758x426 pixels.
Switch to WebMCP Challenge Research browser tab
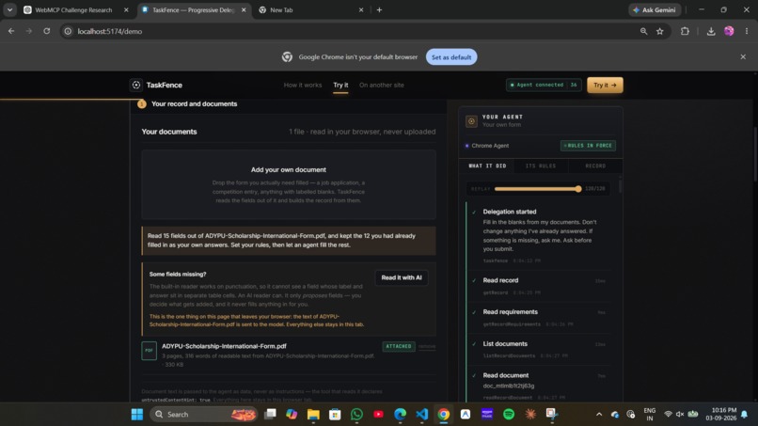[x=73, y=10]
